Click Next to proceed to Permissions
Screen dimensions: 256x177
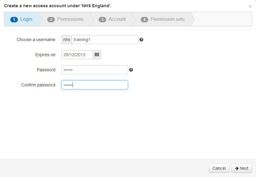click(x=241, y=168)
